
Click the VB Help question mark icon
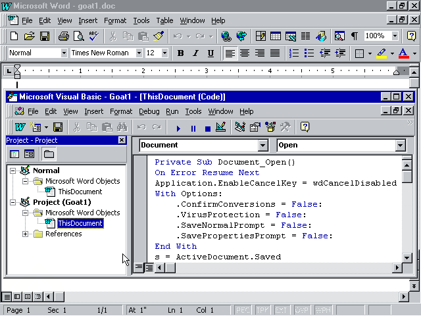[x=305, y=127]
